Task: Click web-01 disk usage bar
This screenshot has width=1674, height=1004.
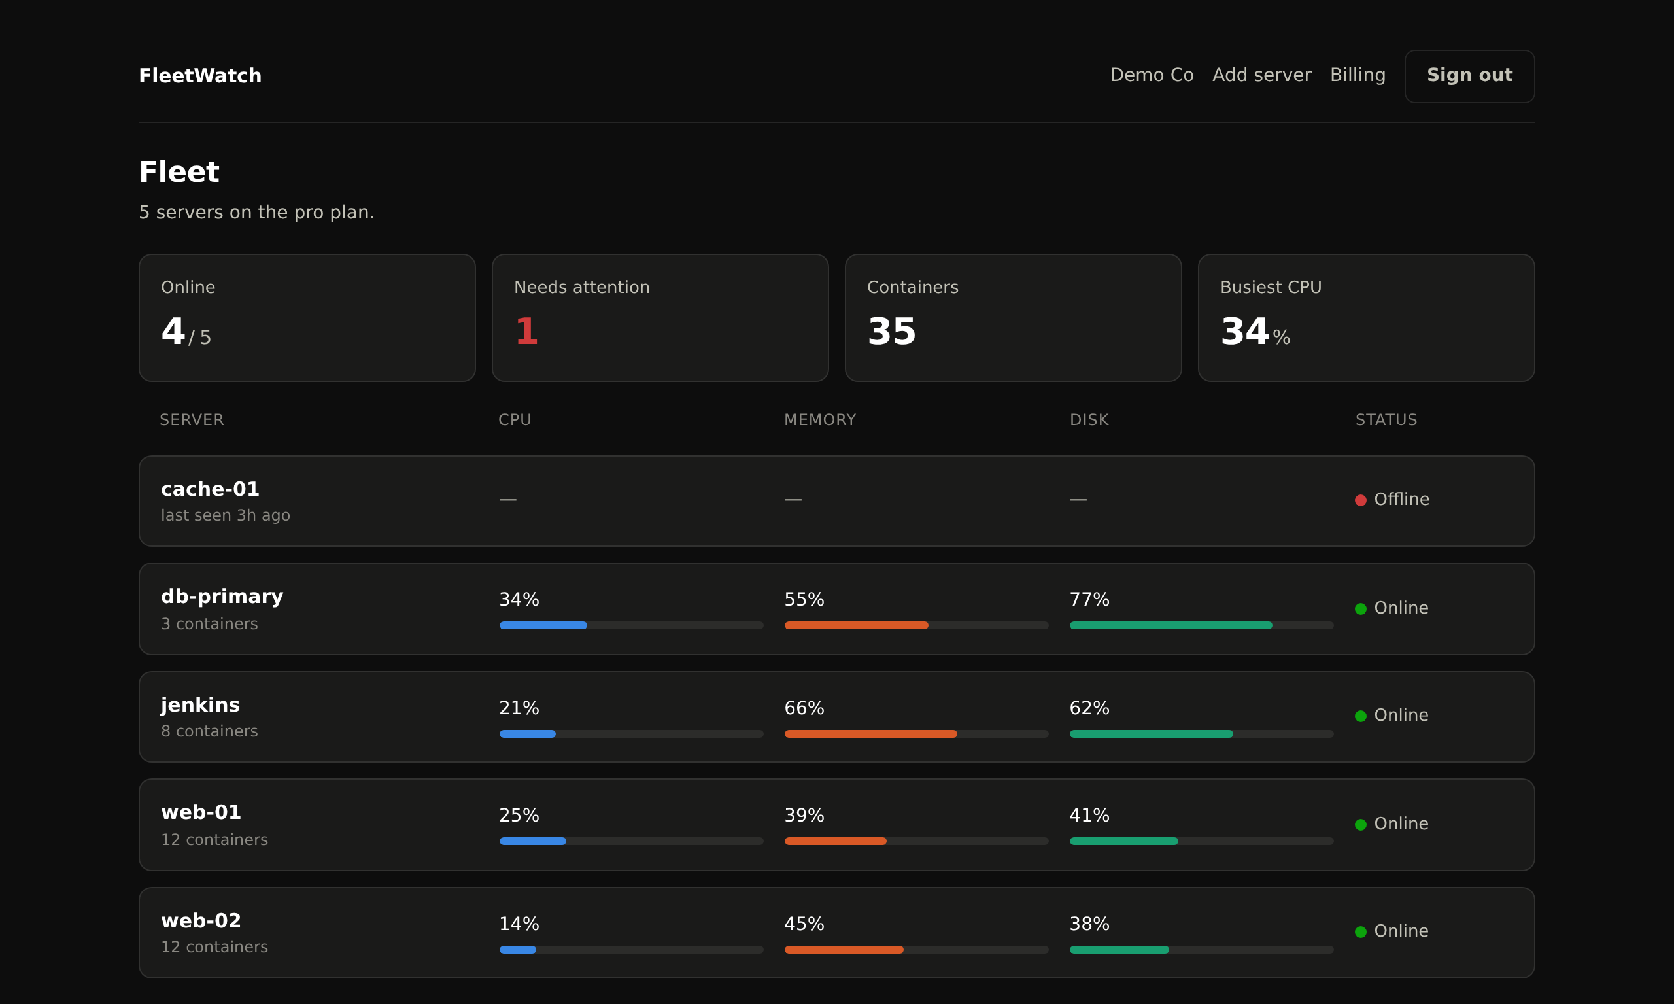Action: 1202,841
